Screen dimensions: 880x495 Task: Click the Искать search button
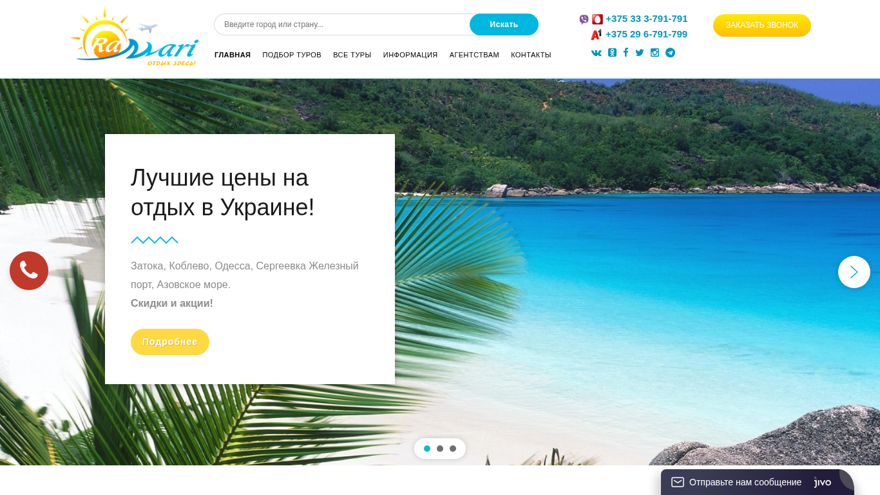(504, 24)
